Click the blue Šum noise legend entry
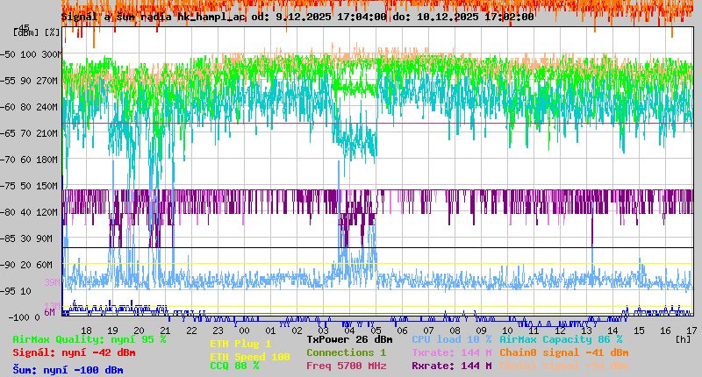Viewport: 702px width, 377px height. 68,370
